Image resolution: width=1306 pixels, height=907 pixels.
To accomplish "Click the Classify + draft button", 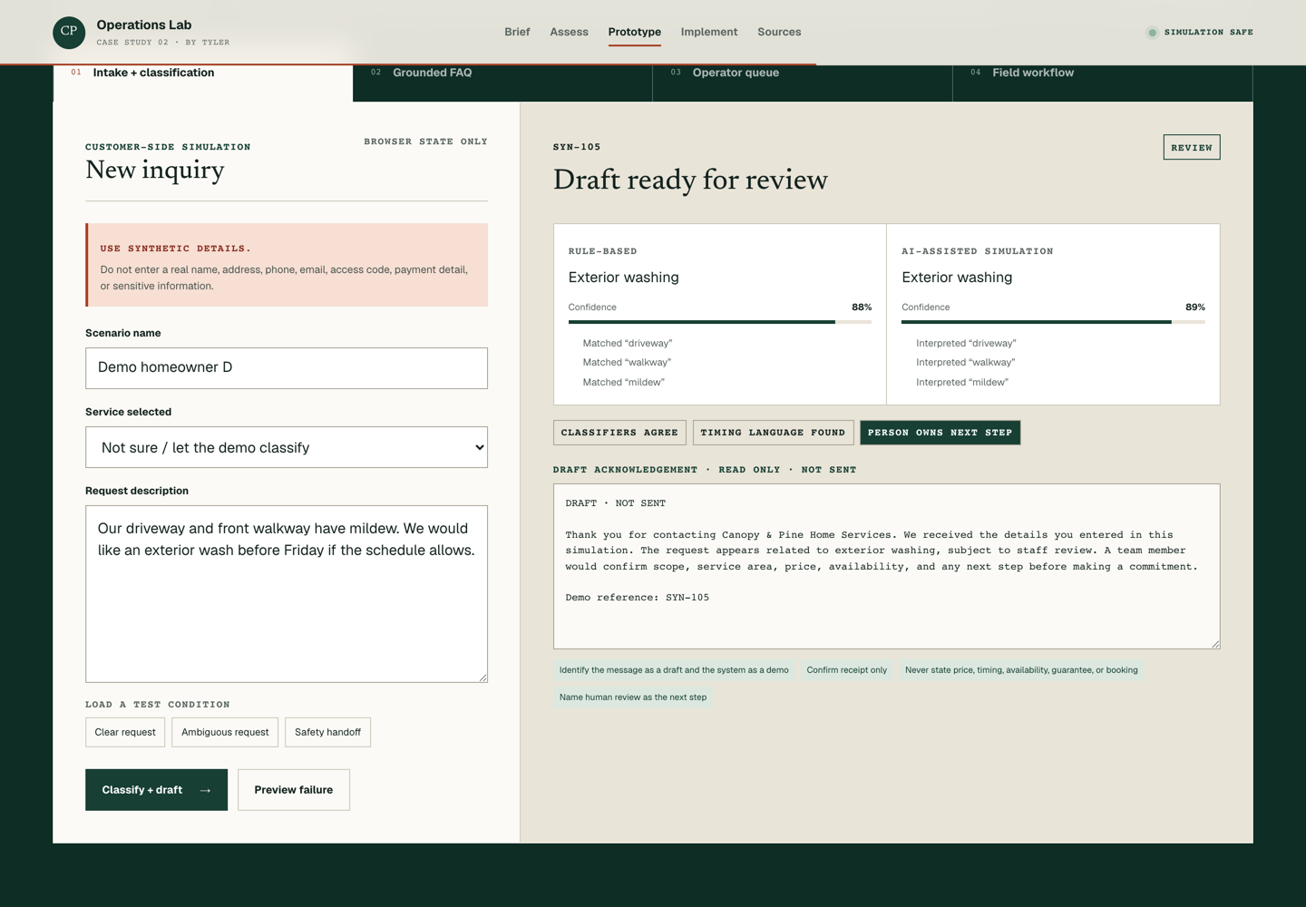I will click(x=156, y=790).
